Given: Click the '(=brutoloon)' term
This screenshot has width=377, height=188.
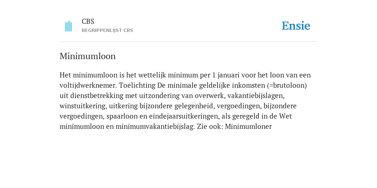Looking at the screenshot, I should coord(287,85).
